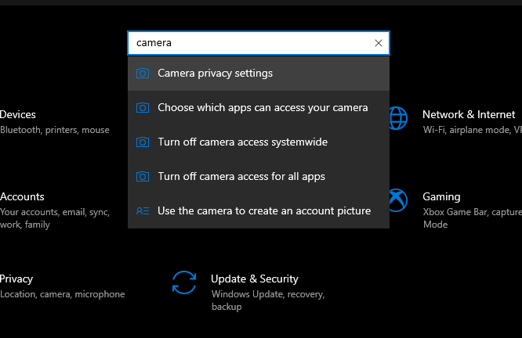Select 'Choose which apps can access your camera'

[x=259, y=108]
